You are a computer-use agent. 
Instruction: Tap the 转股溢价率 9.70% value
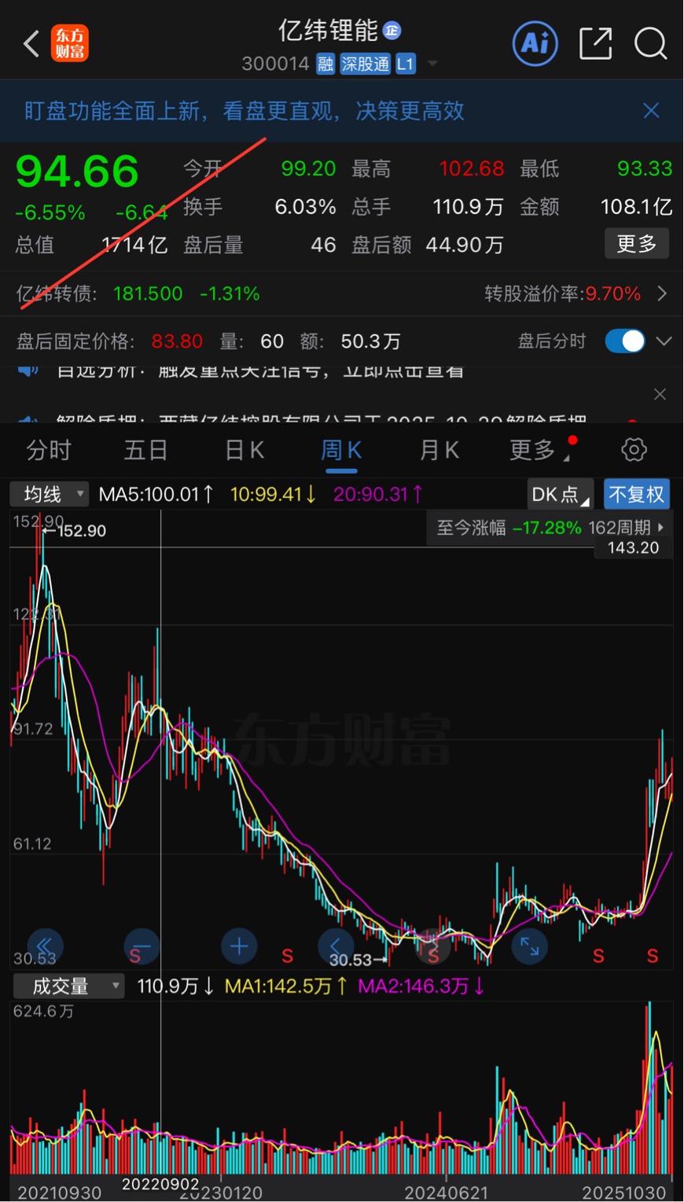[x=612, y=293]
